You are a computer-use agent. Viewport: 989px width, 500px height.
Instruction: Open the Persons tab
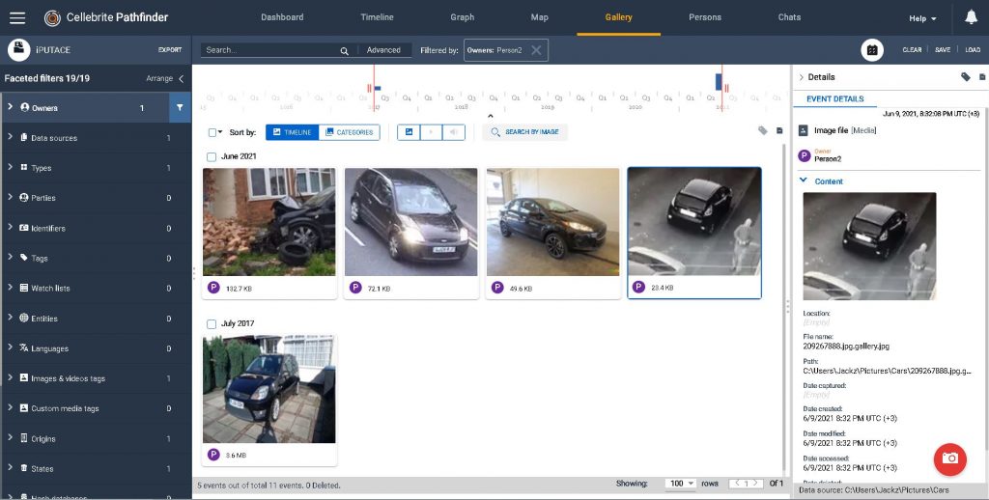[x=704, y=17]
